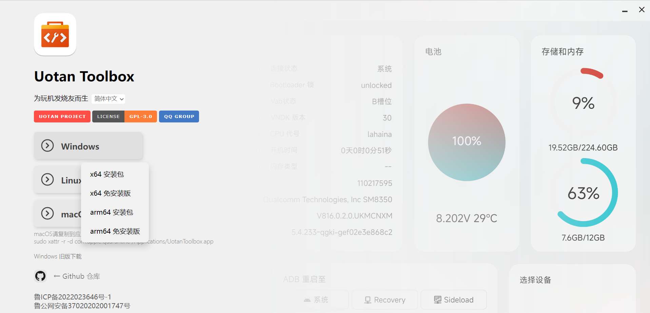This screenshot has width=650, height=313.
Task: Click the 63% memory usage ring
Action: coord(583,193)
